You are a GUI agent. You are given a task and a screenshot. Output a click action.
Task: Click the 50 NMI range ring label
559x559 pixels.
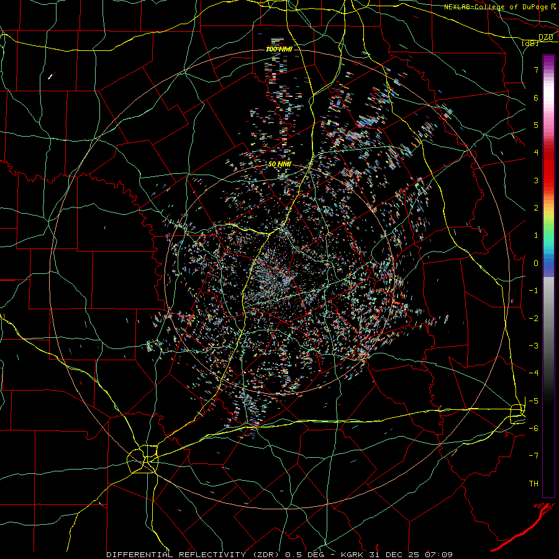[x=280, y=164]
